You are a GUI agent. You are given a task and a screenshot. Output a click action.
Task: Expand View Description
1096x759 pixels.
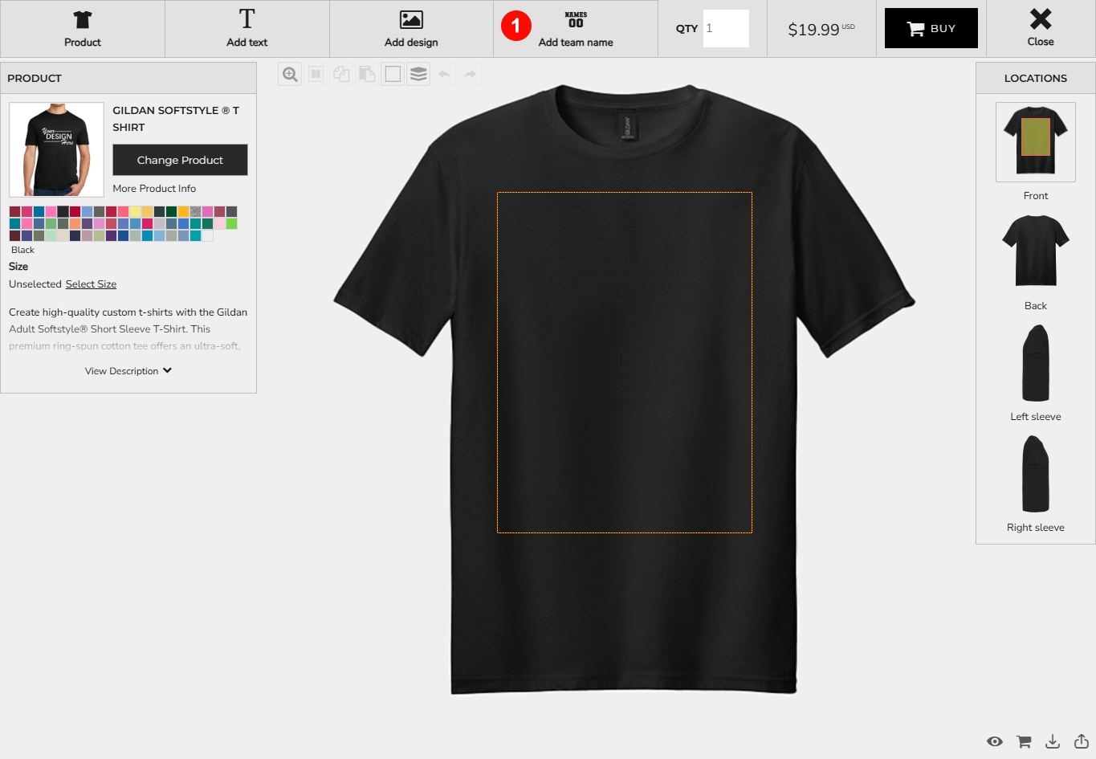click(x=128, y=371)
